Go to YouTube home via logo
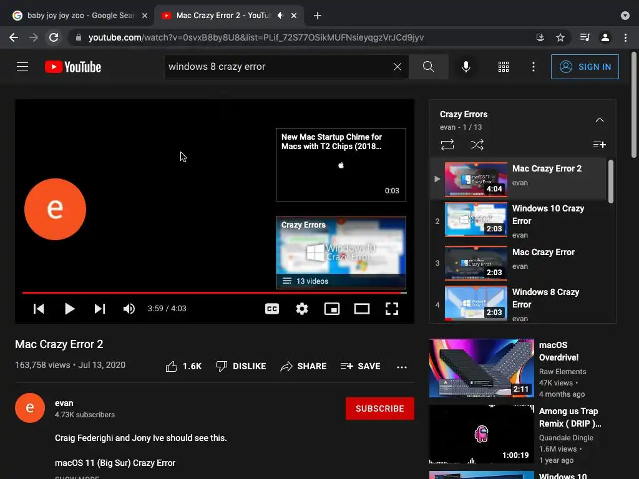The image size is (639, 479). pos(73,67)
